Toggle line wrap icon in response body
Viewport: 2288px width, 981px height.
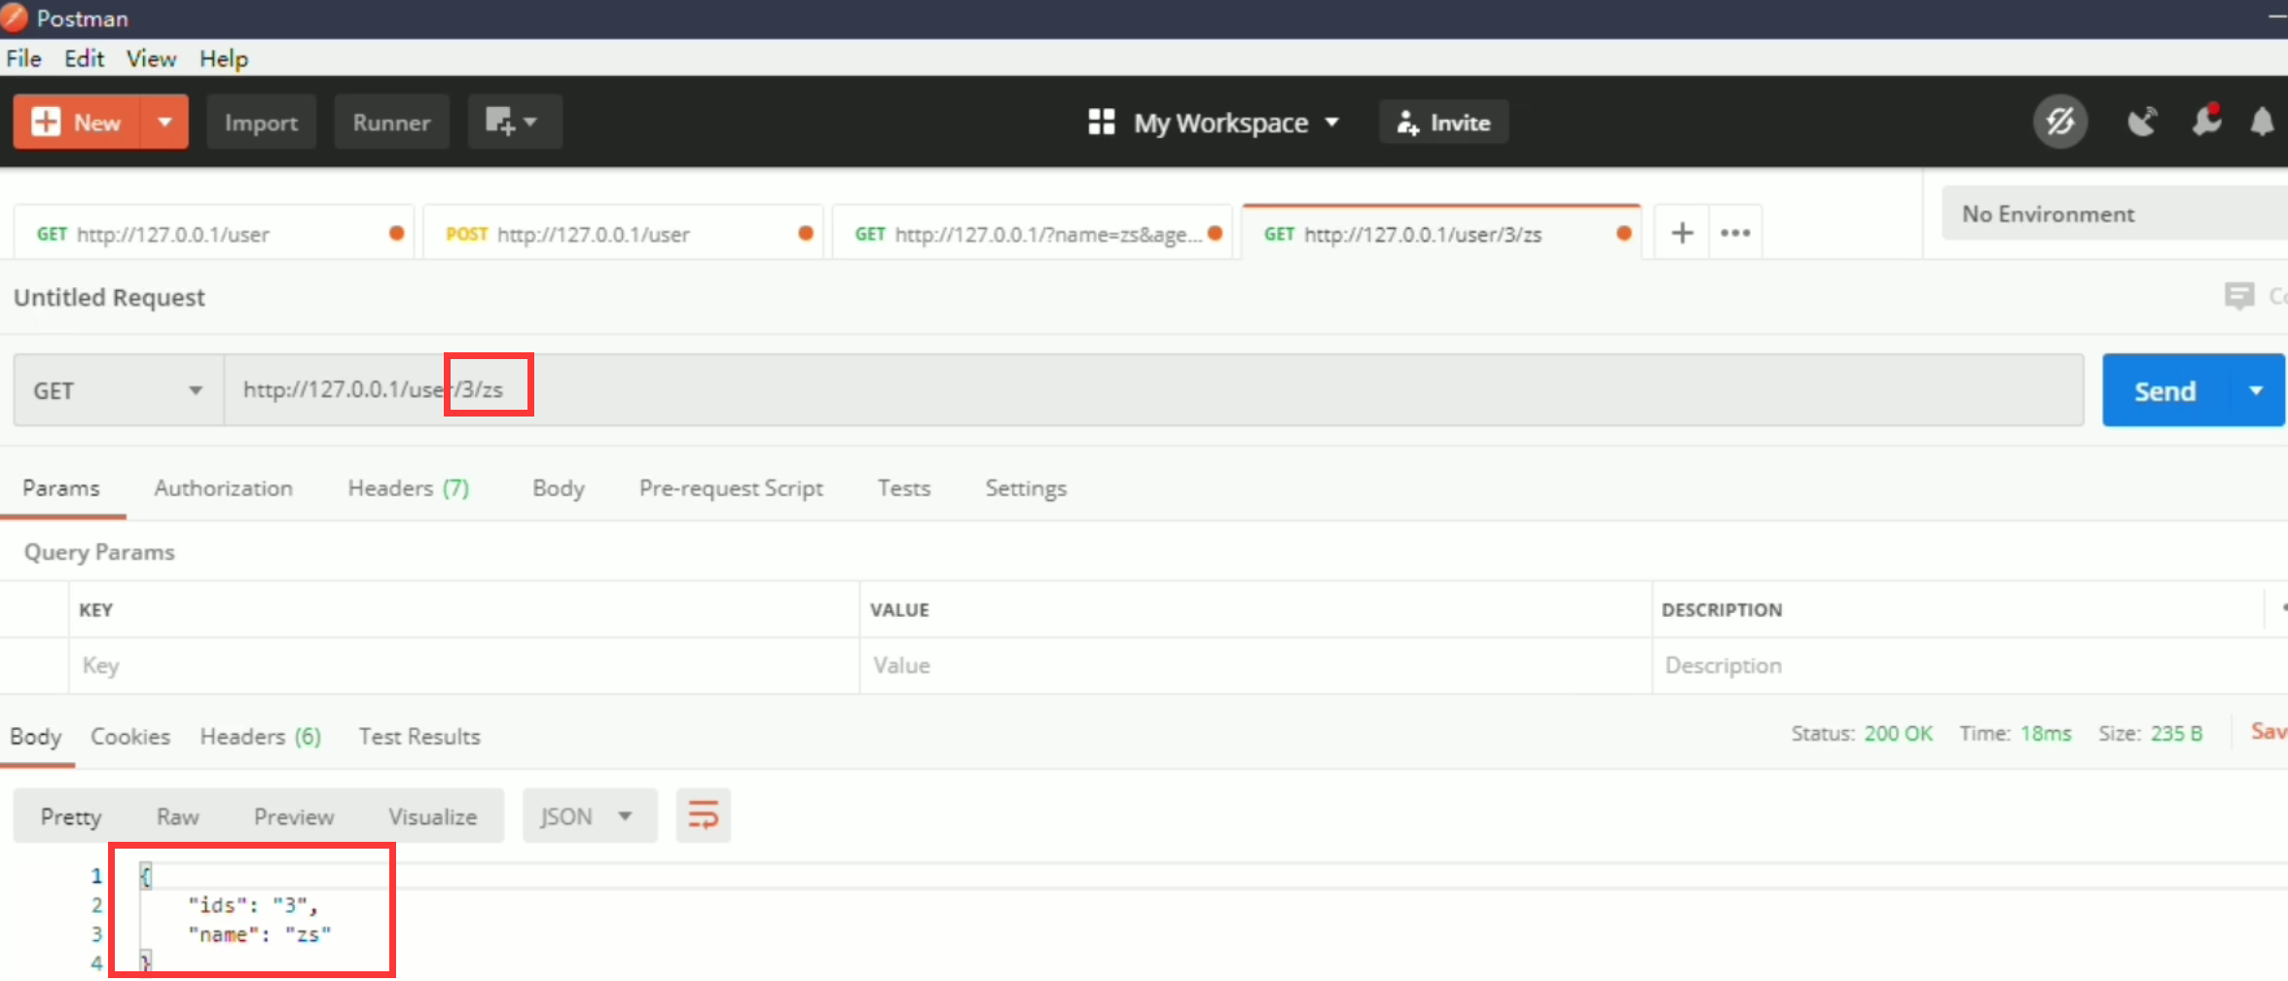[x=703, y=816]
